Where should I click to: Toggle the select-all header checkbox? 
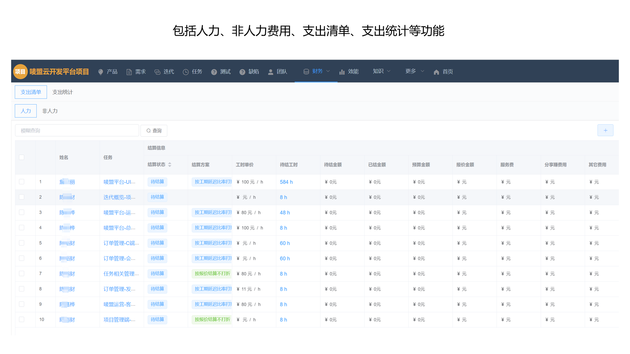point(22,157)
